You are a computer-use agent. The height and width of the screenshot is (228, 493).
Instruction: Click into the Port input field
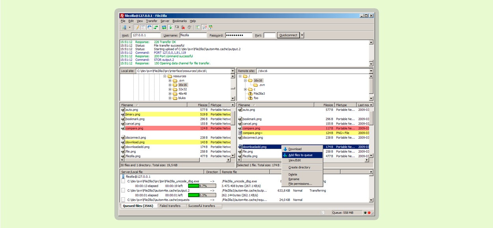point(269,35)
